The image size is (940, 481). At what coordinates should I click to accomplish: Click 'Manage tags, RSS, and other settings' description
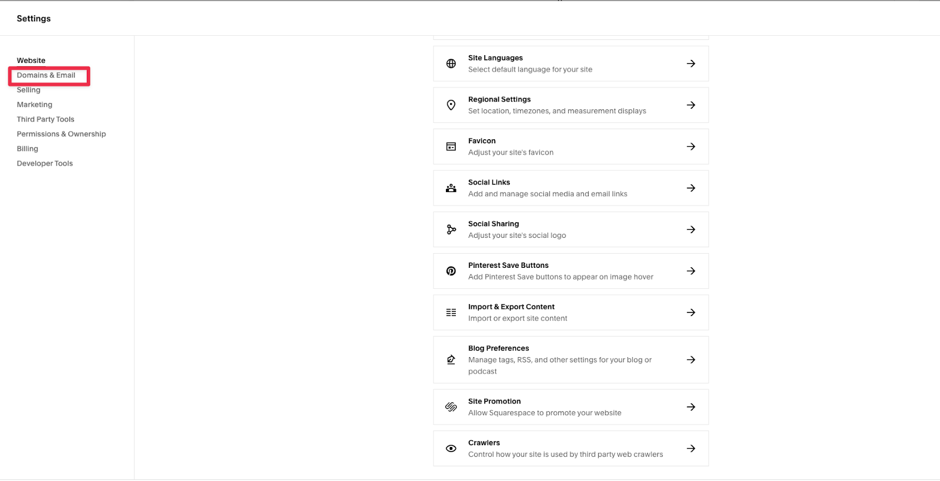pos(560,365)
